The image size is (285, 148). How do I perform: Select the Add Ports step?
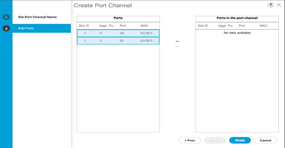42,28
